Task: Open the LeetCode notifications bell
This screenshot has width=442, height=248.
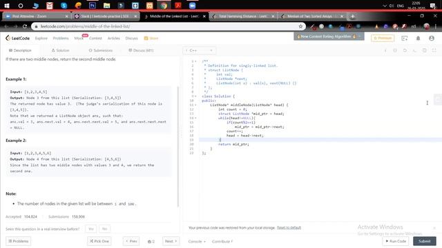Action: pos(418,38)
